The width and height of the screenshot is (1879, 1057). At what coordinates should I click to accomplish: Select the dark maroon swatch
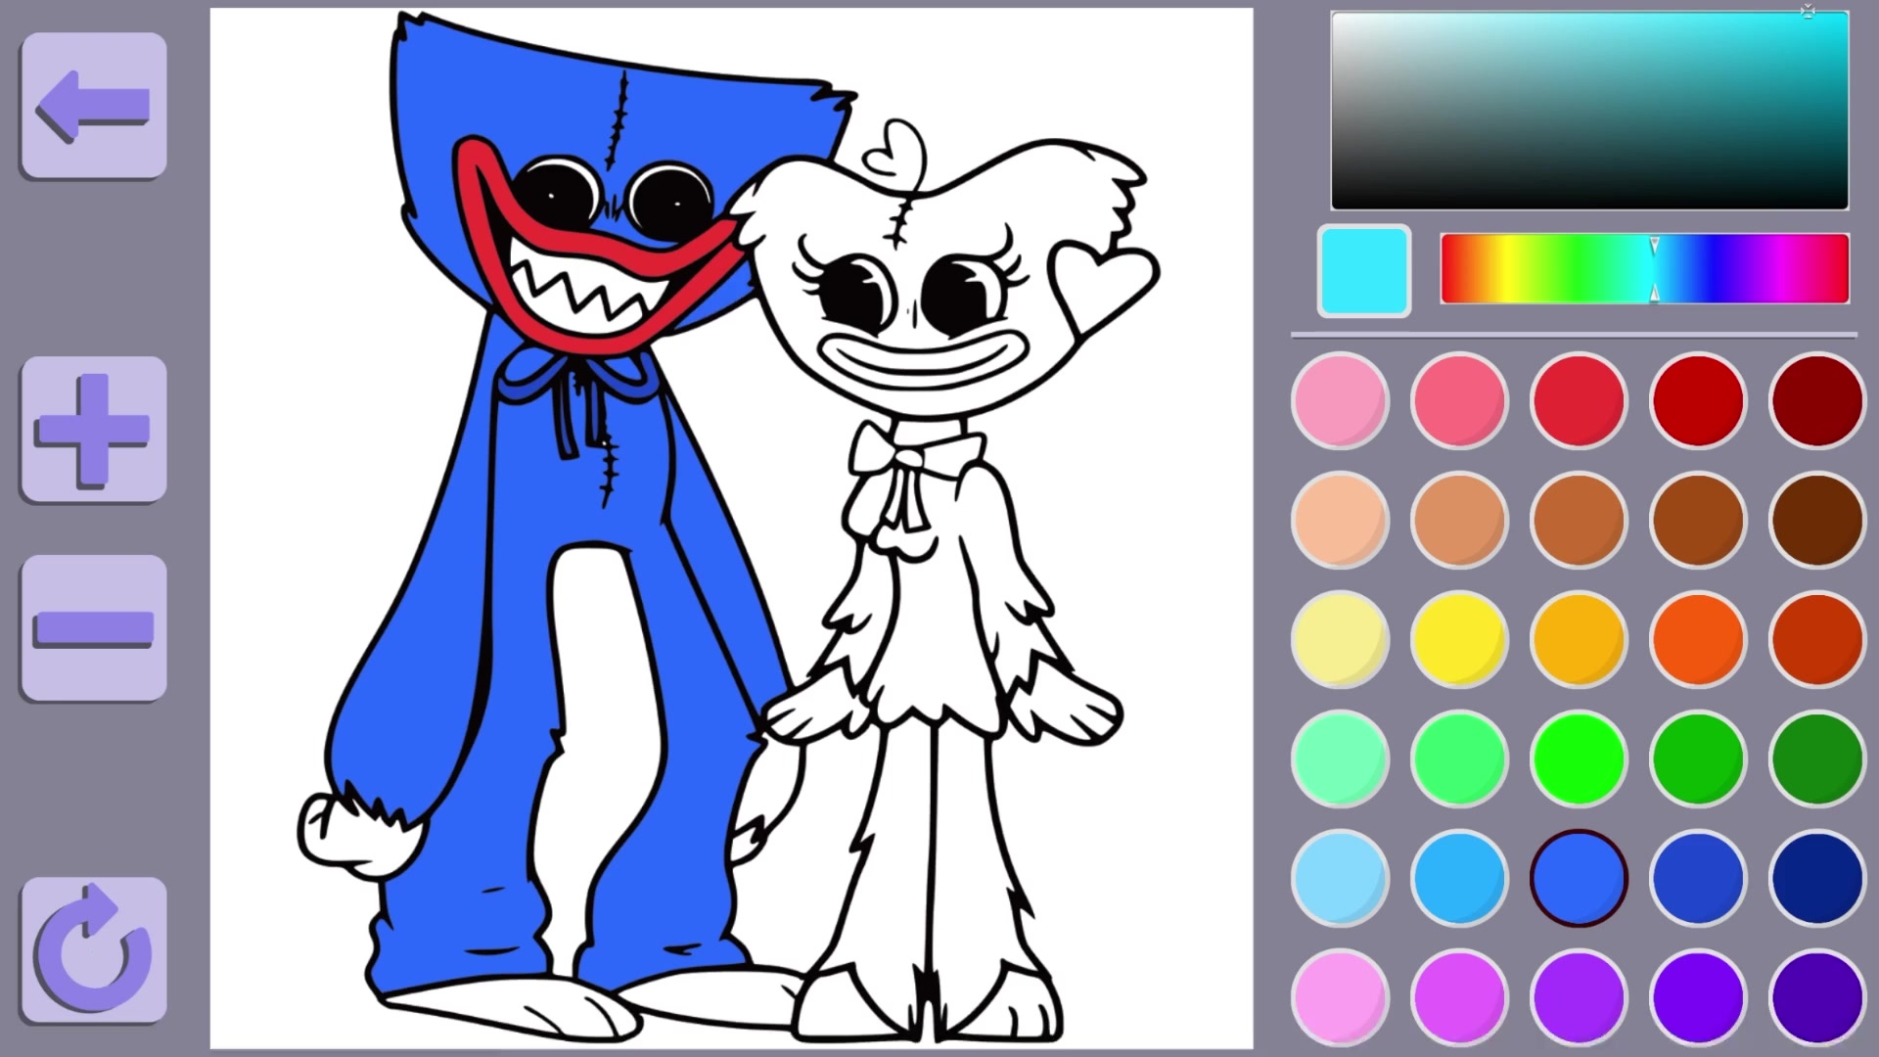point(1817,401)
